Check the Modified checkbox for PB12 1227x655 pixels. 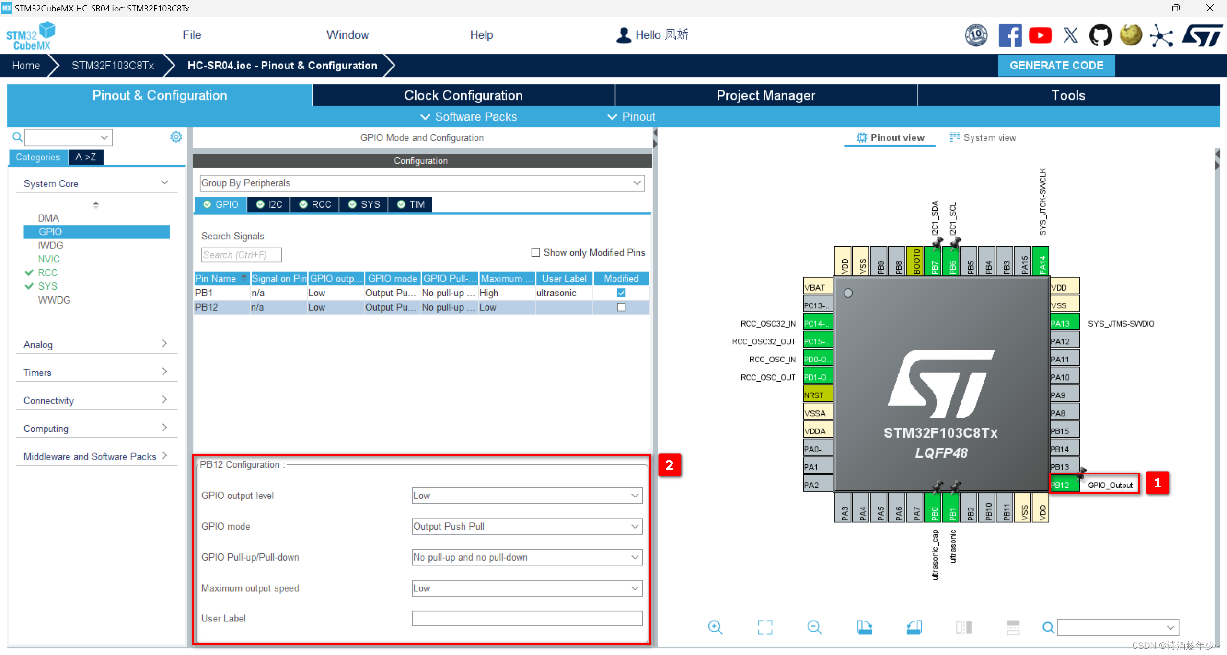click(x=621, y=307)
